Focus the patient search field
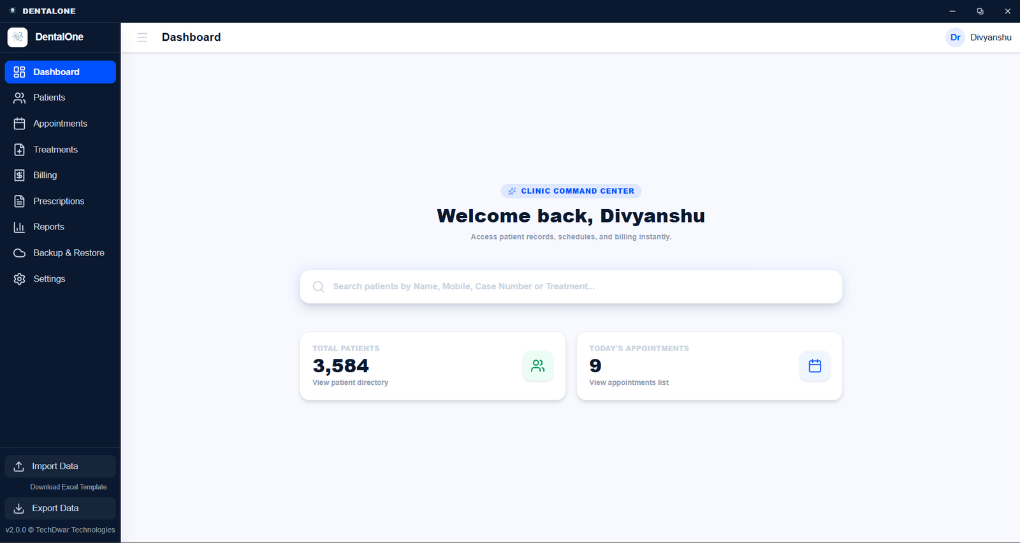The width and height of the screenshot is (1020, 543). click(x=571, y=287)
